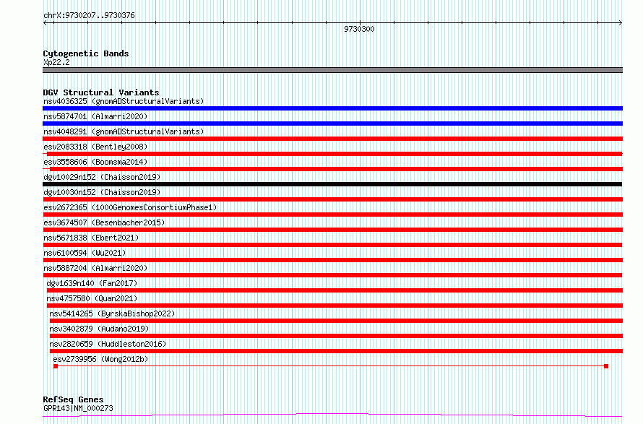
Task: Click the chrX:9730207..9730376 coordinate label
Action: pyautogui.click(x=89, y=16)
